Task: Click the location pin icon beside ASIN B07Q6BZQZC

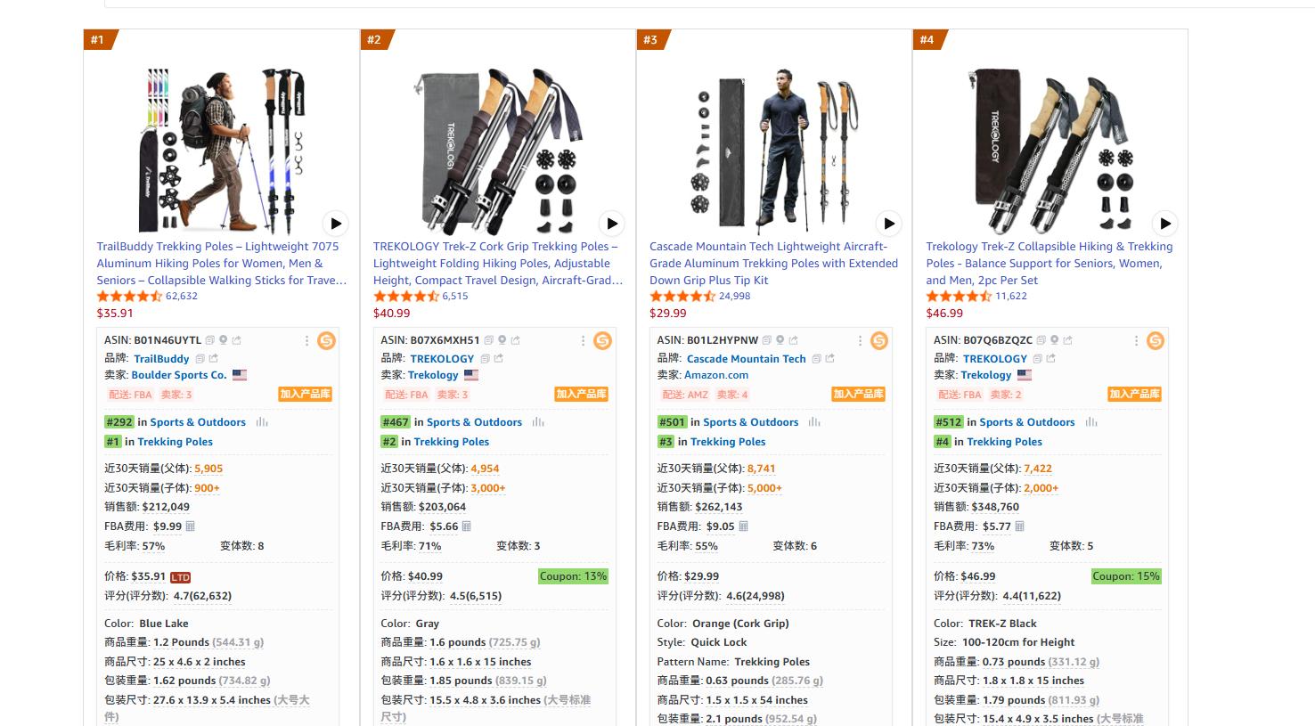Action: (x=1055, y=340)
